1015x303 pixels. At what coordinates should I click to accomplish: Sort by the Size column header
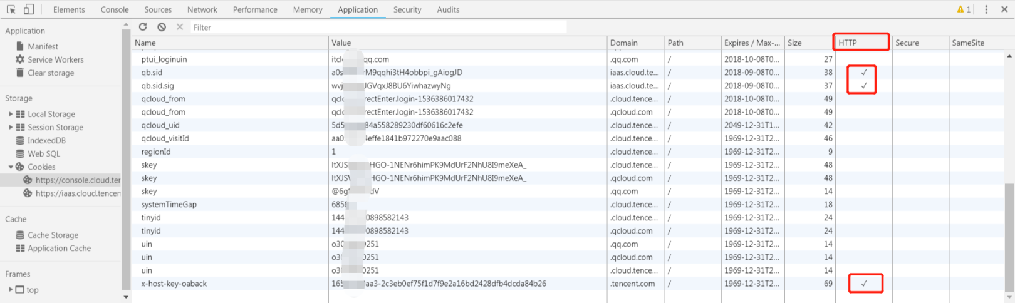coord(810,43)
